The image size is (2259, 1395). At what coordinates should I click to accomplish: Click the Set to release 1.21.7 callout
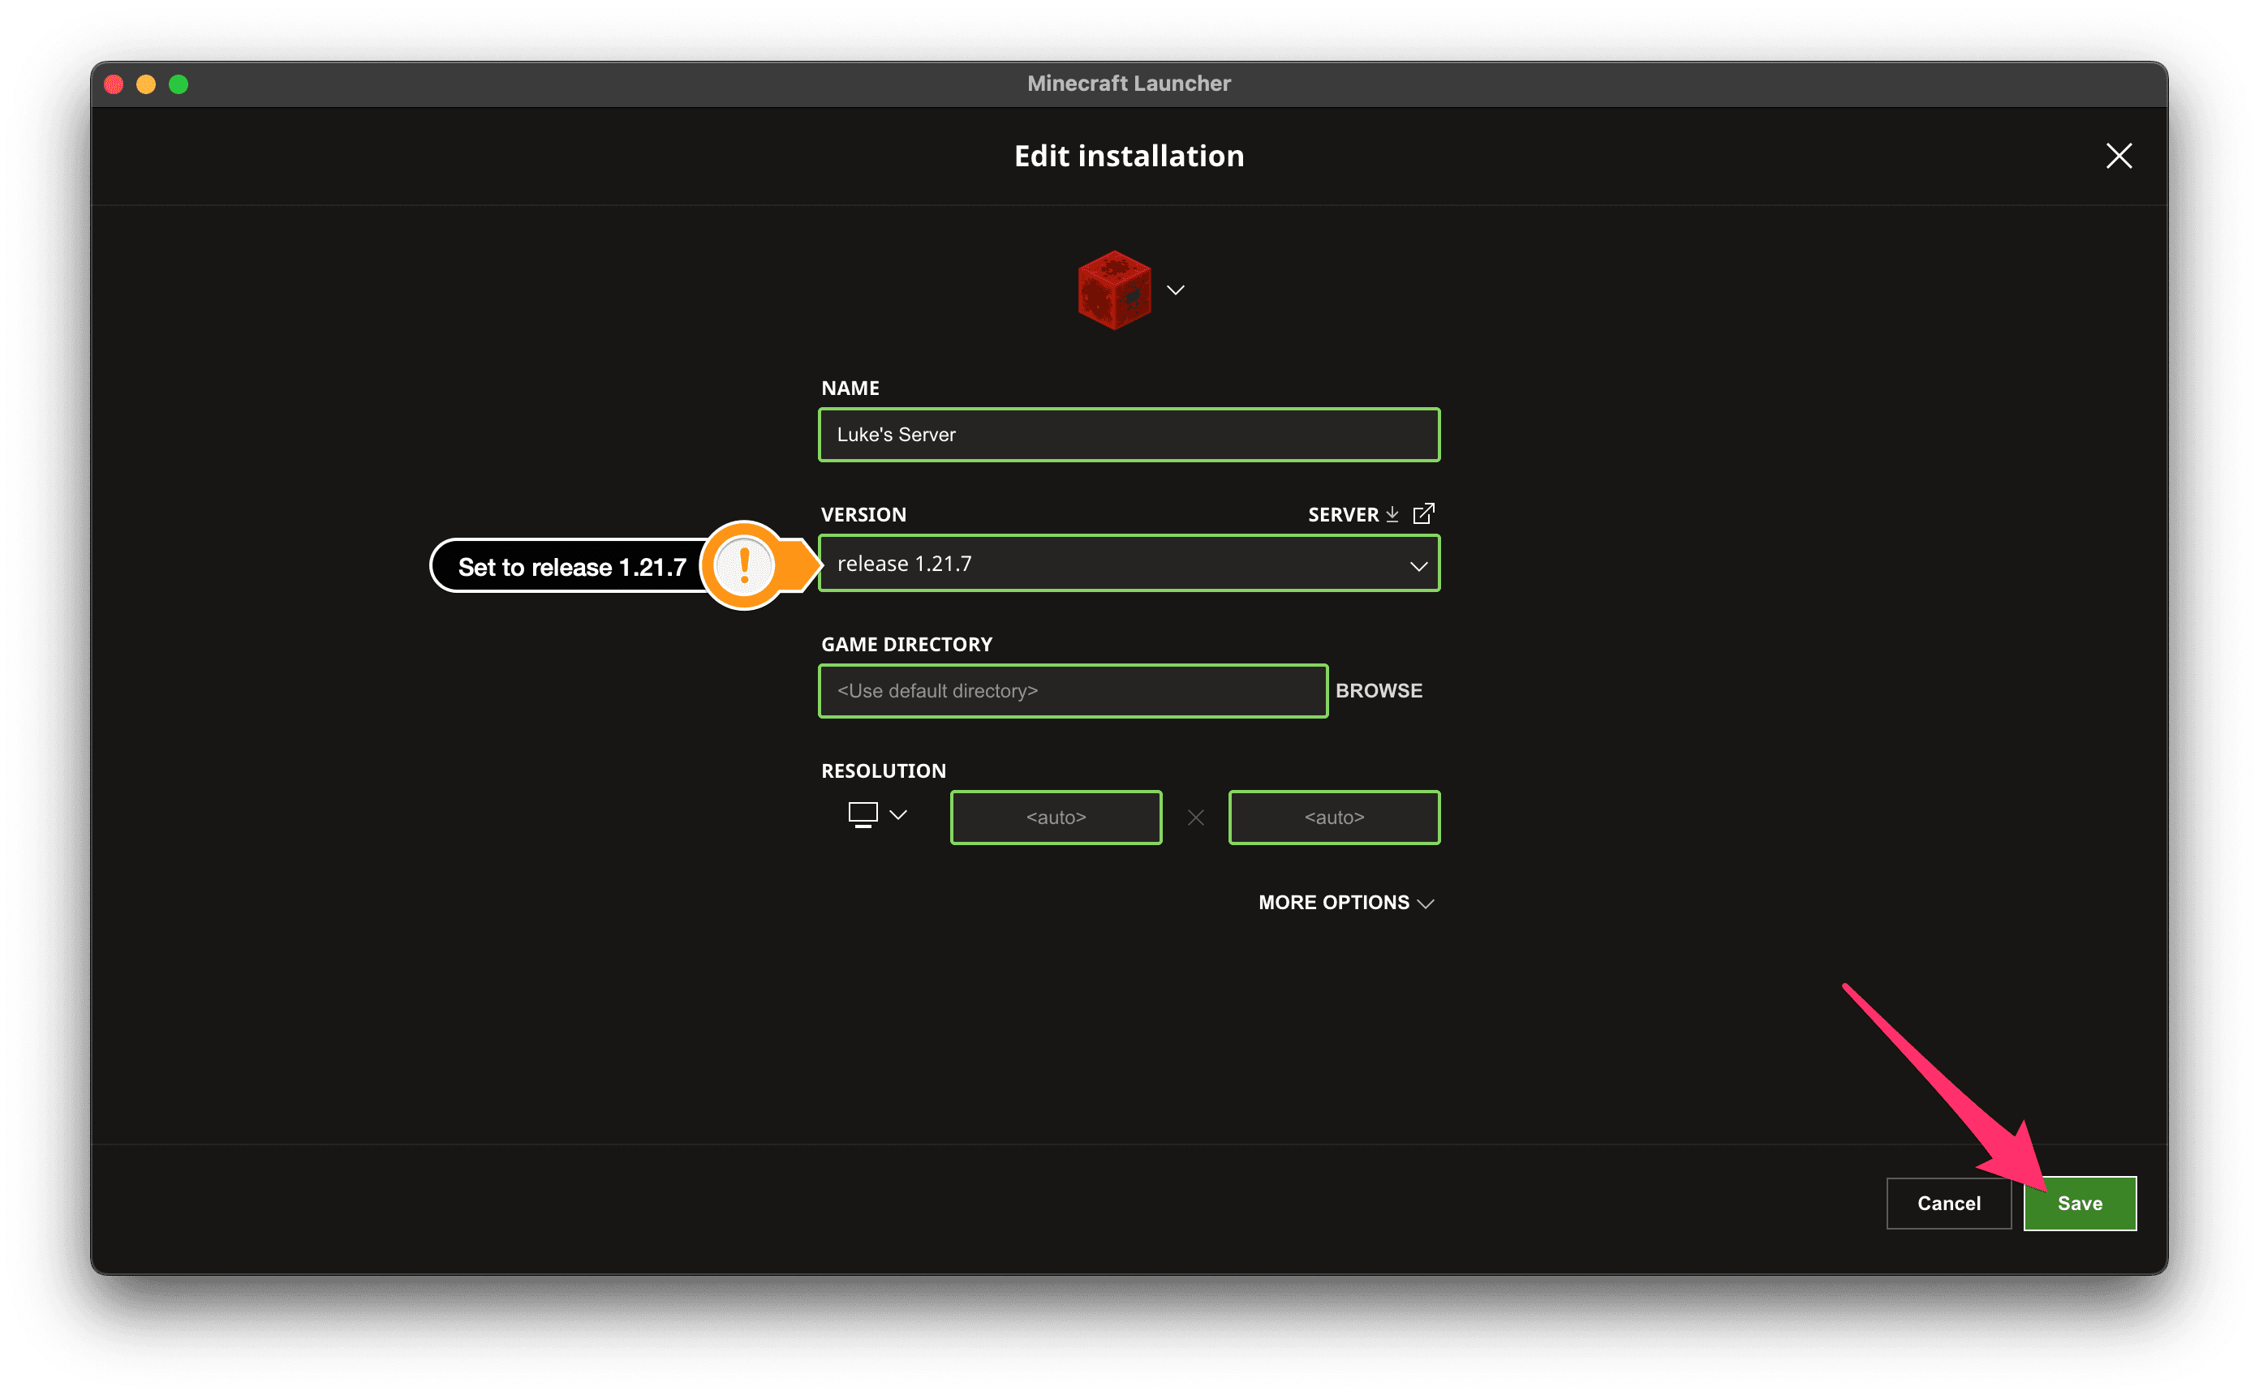570,566
